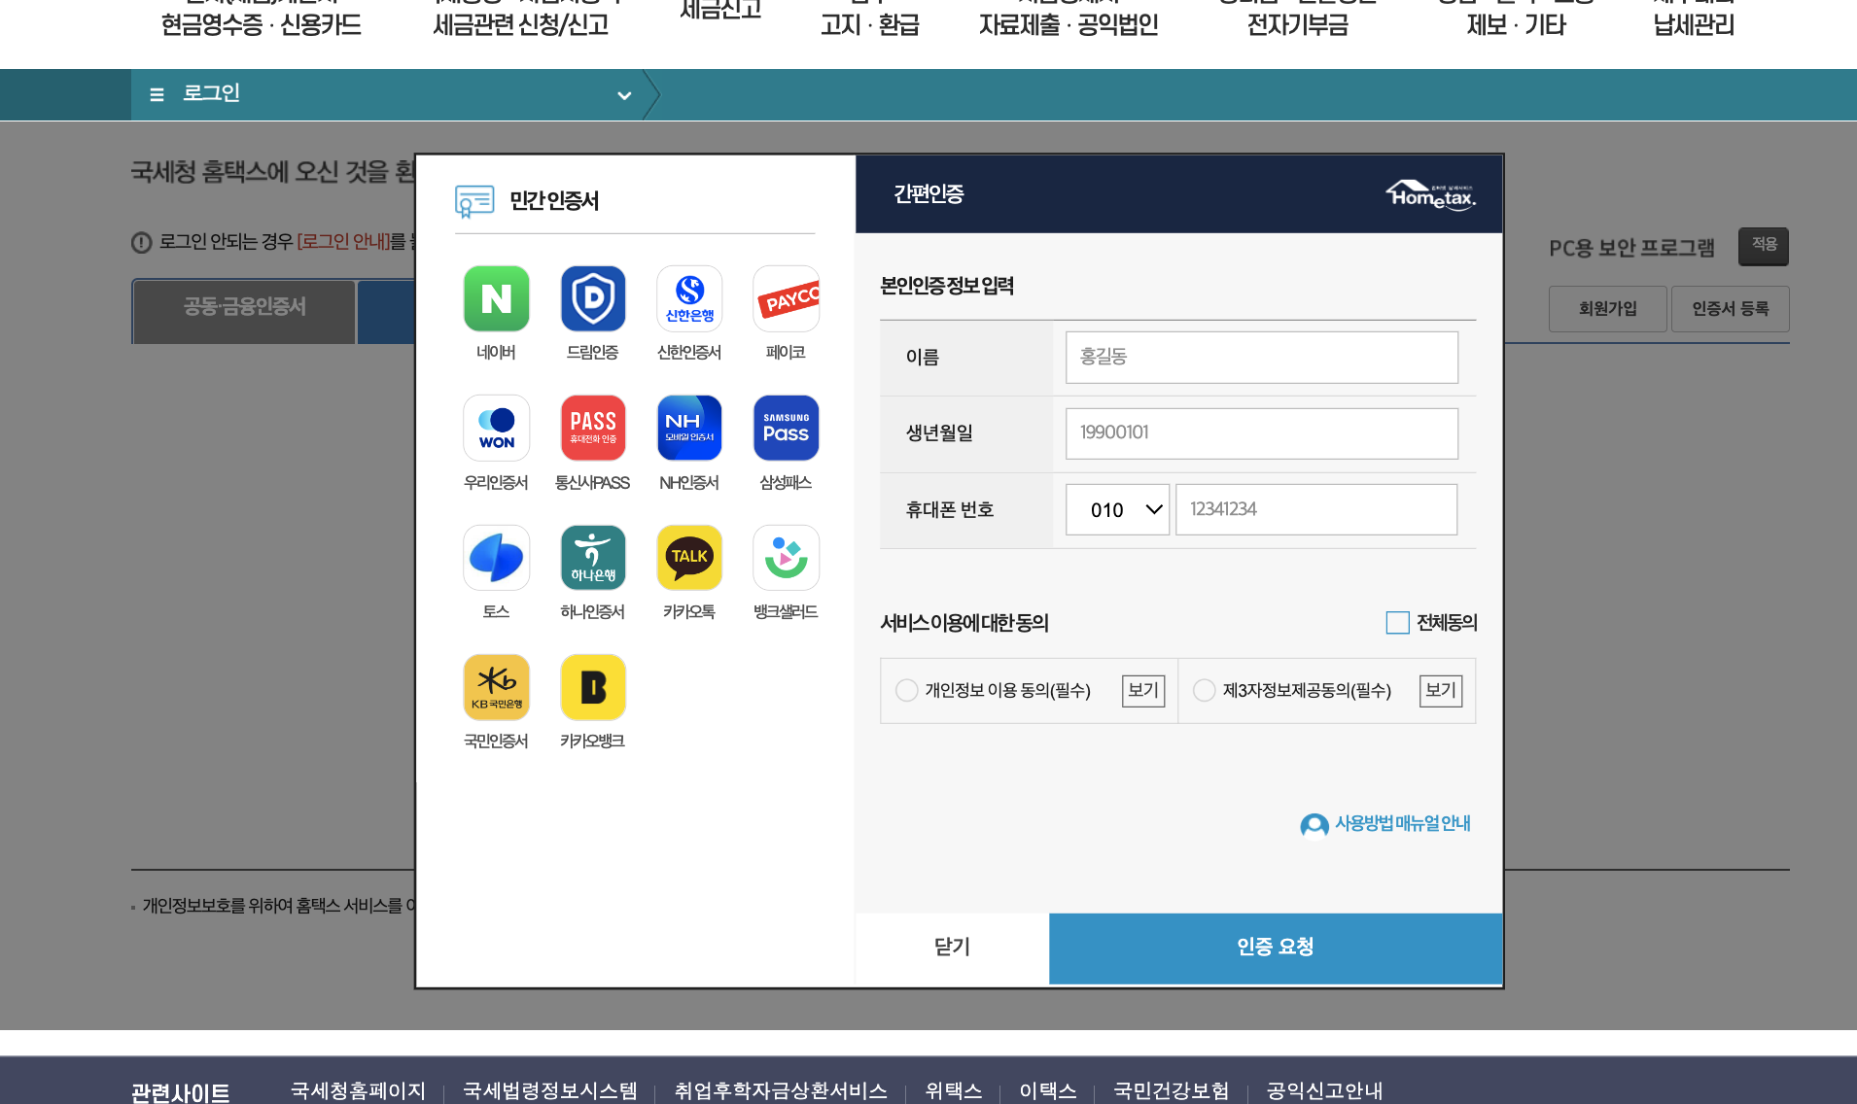This screenshot has height=1104, width=1857.
Task: Choose the telecom PASS icon
Action: 592,428
